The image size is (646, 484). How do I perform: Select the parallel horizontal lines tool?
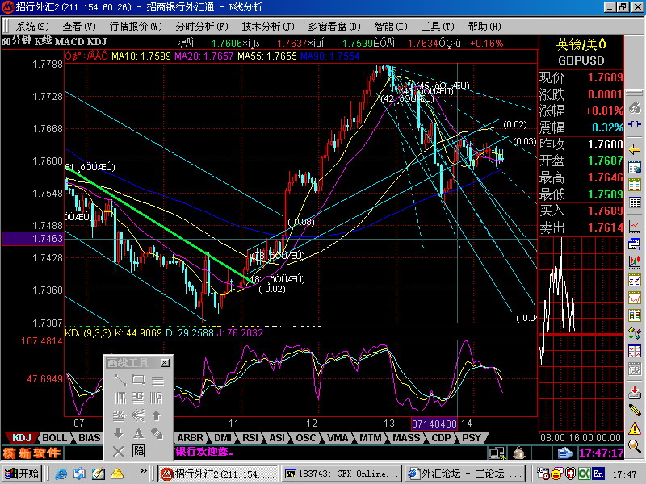pos(157,380)
